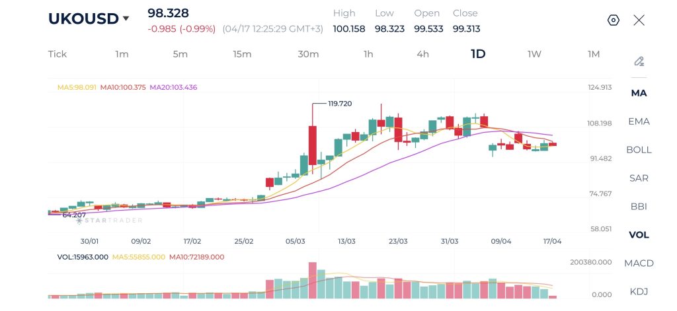Show the MACD sub-chart indicator

click(x=639, y=263)
